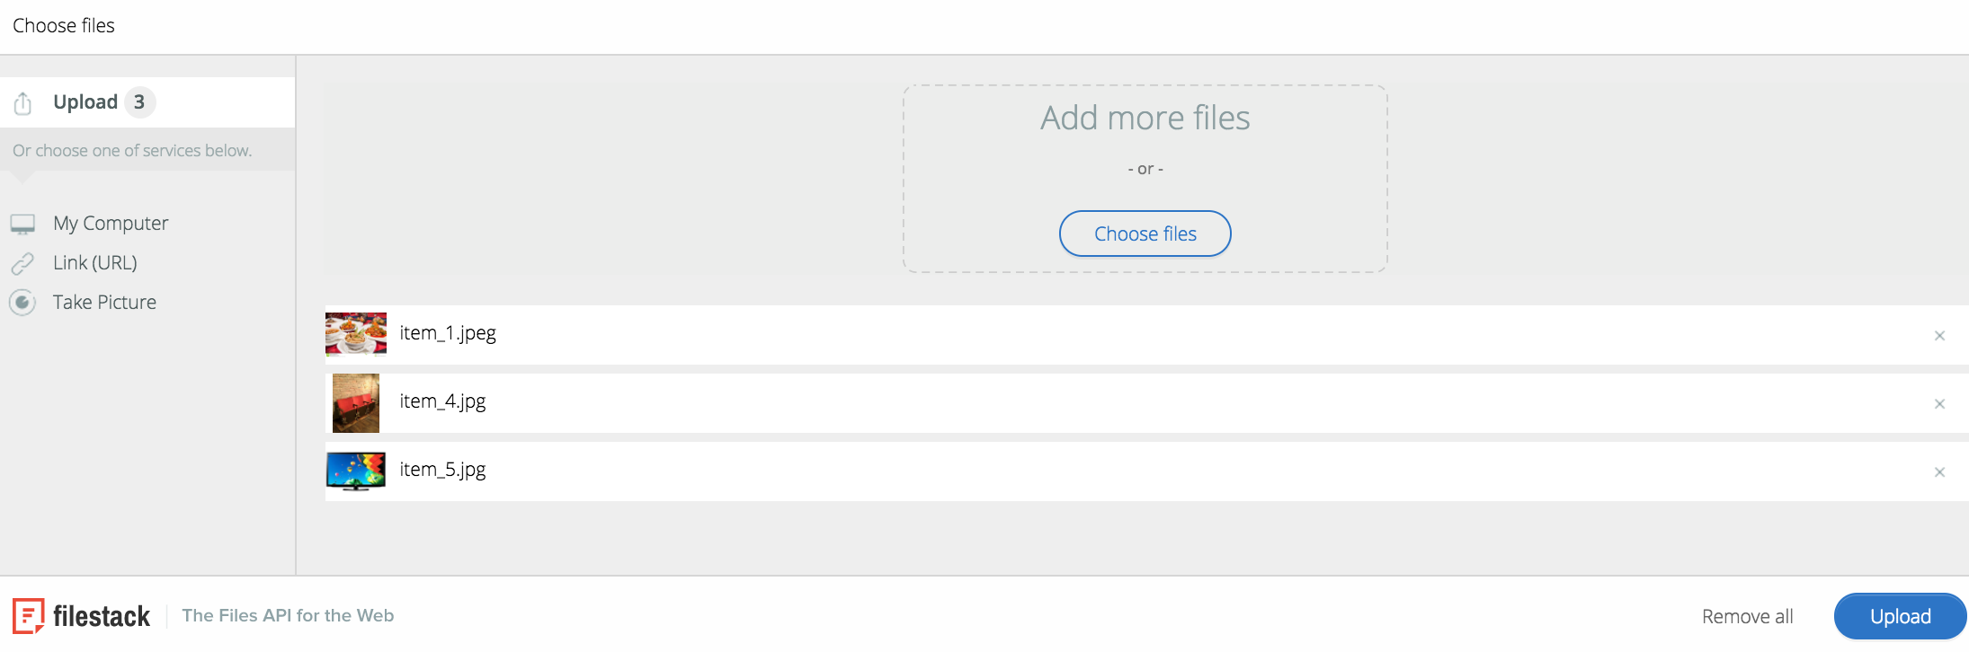Click the item_4.jpg thumbnail image

click(356, 403)
